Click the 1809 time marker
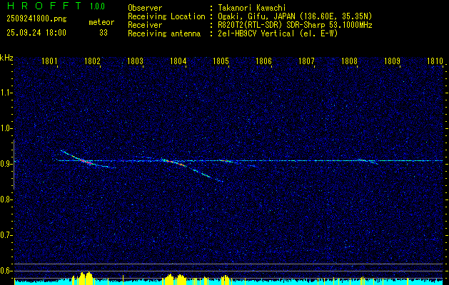Image resolution: width=449 pixels, height=285 pixels. click(x=392, y=61)
